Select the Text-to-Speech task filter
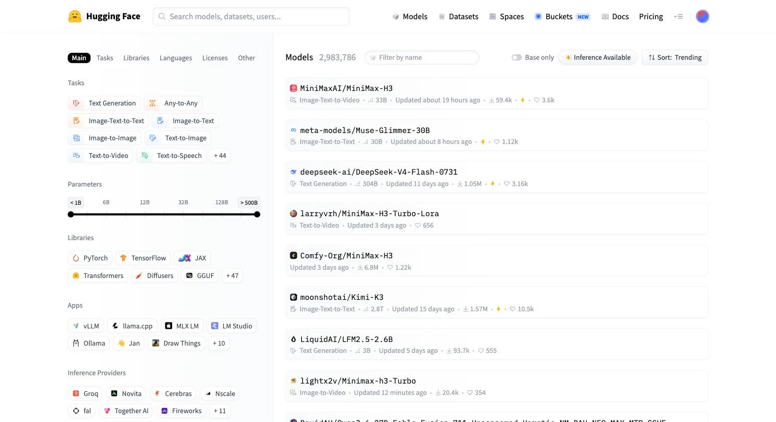776x422 pixels. [x=171, y=155]
